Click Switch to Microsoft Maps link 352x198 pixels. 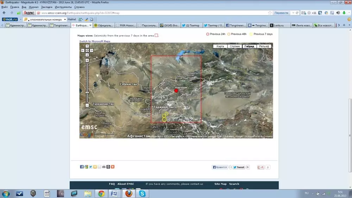95,41
